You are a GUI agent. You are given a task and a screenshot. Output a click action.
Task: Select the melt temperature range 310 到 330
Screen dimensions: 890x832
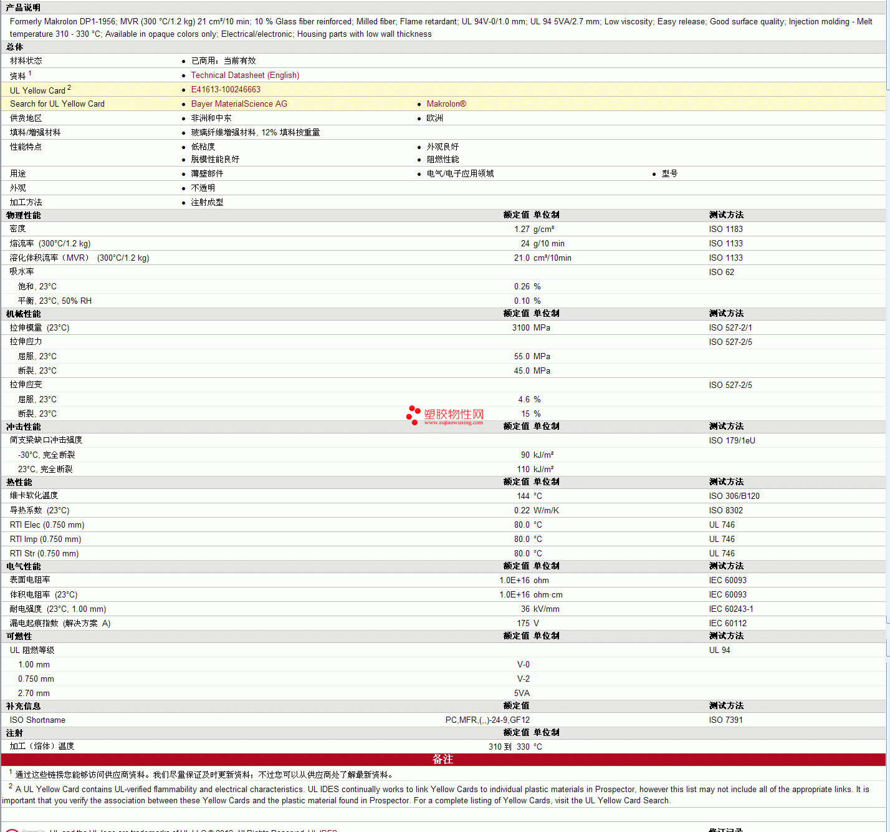[509, 747]
